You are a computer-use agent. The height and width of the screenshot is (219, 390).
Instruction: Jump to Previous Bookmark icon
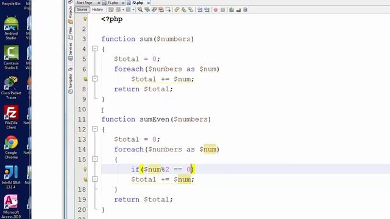(177, 10)
